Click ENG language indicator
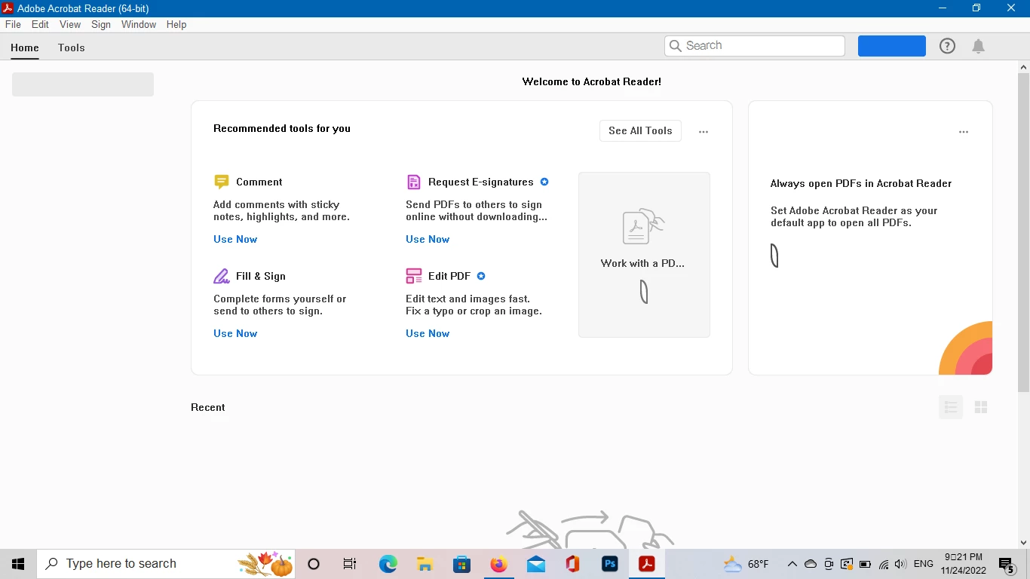1030x579 pixels. pyautogui.click(x=923, y=564)
